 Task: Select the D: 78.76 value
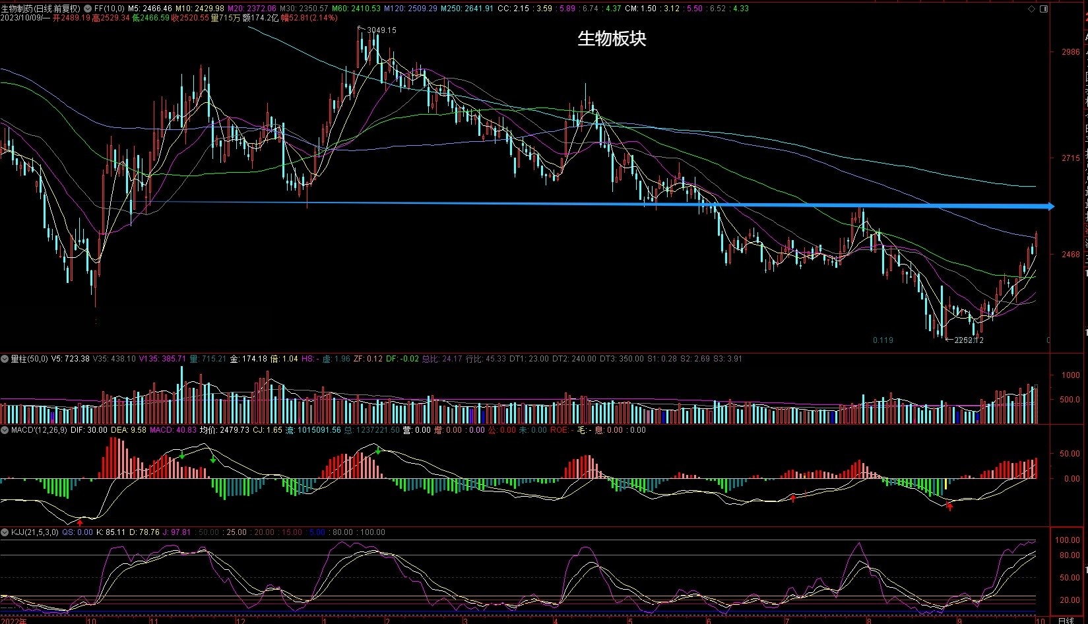[144, 532]
